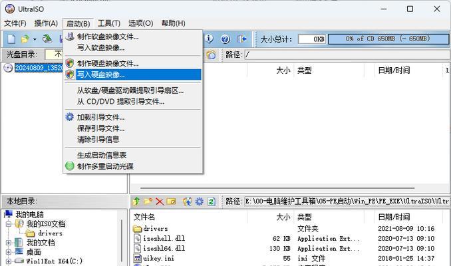Click the exit door icon in toolbar
451x266 pixels.
241,39
